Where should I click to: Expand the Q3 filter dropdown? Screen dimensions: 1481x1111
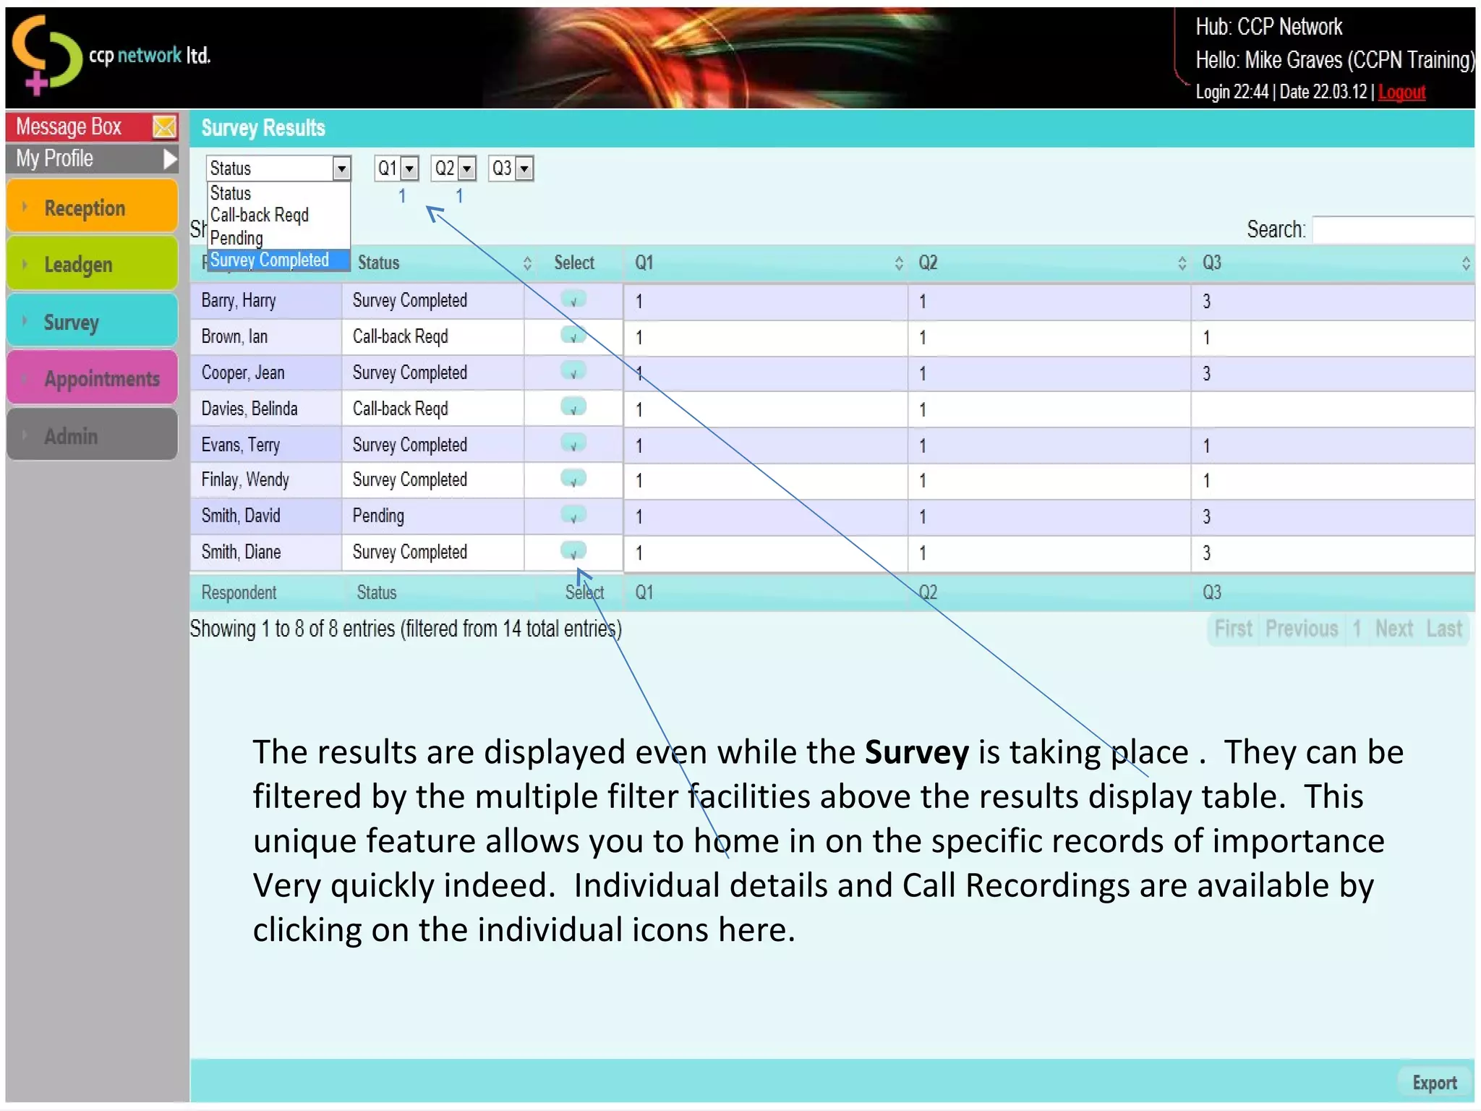coord(524,169)
